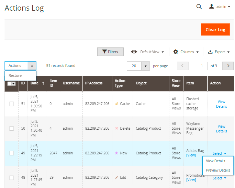
Task: Check the row with ID 51
Action: click(11, 104)
